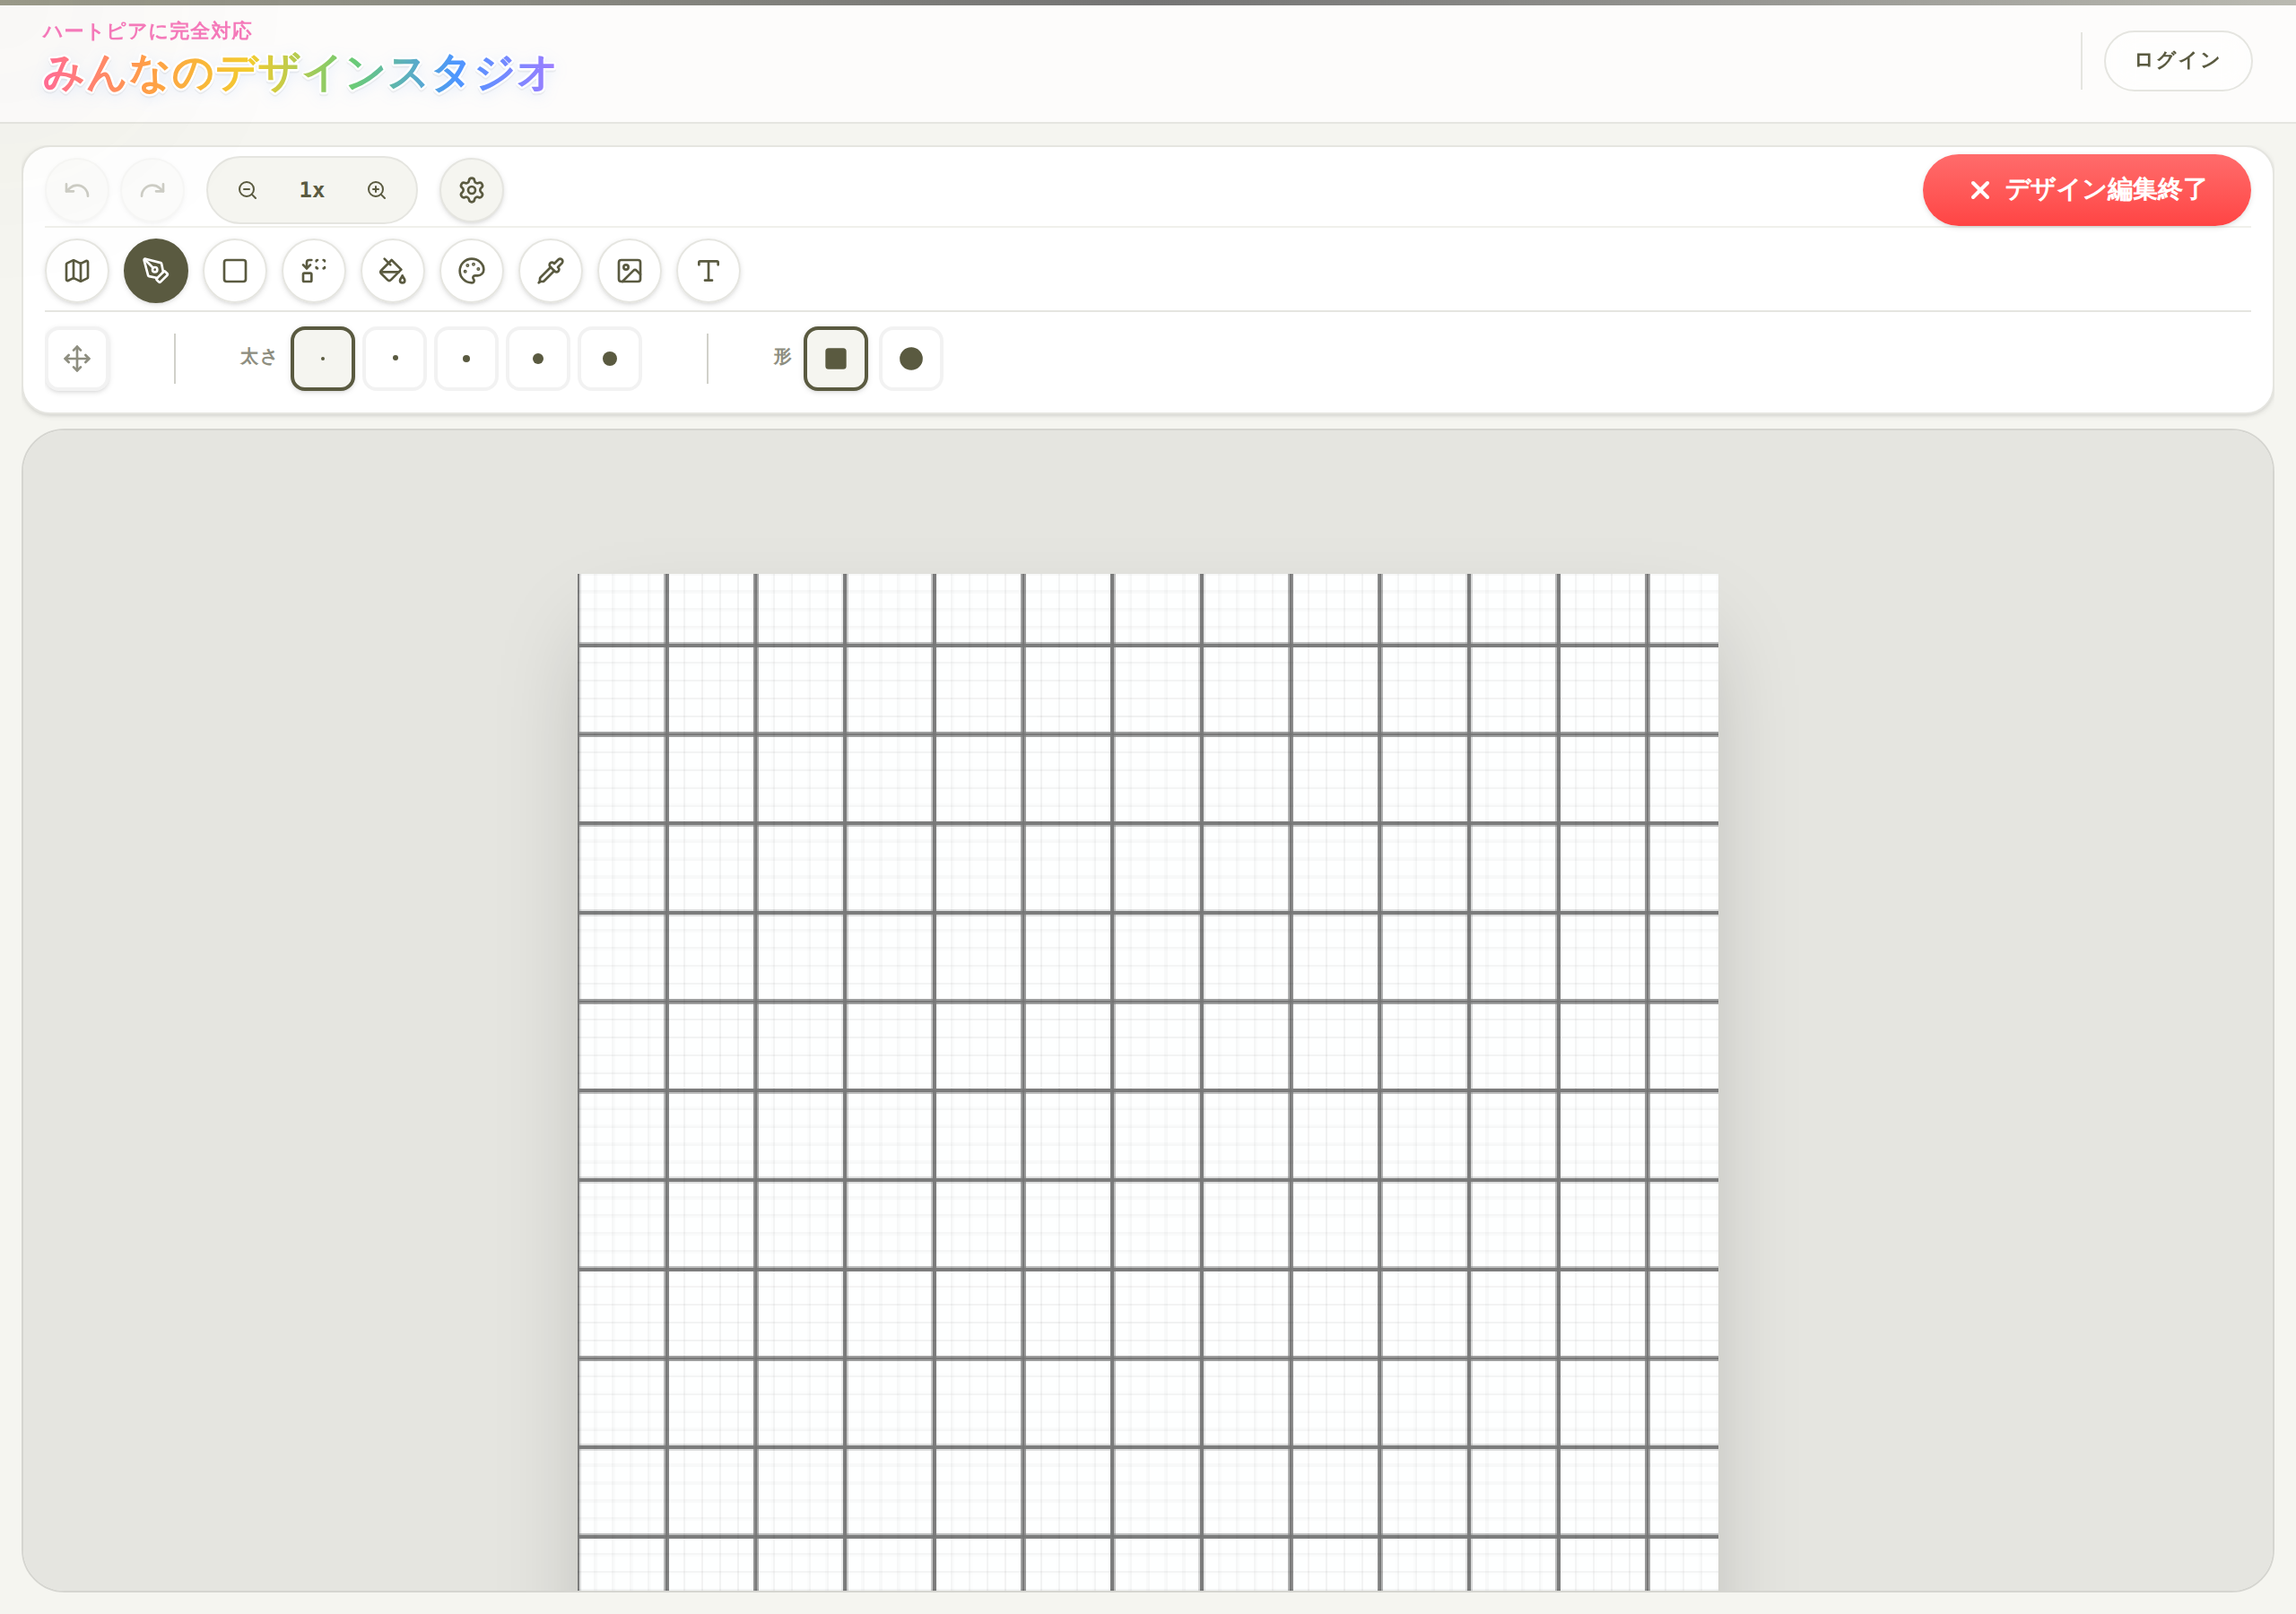Select the pen drawing tool

coord(156,271)
